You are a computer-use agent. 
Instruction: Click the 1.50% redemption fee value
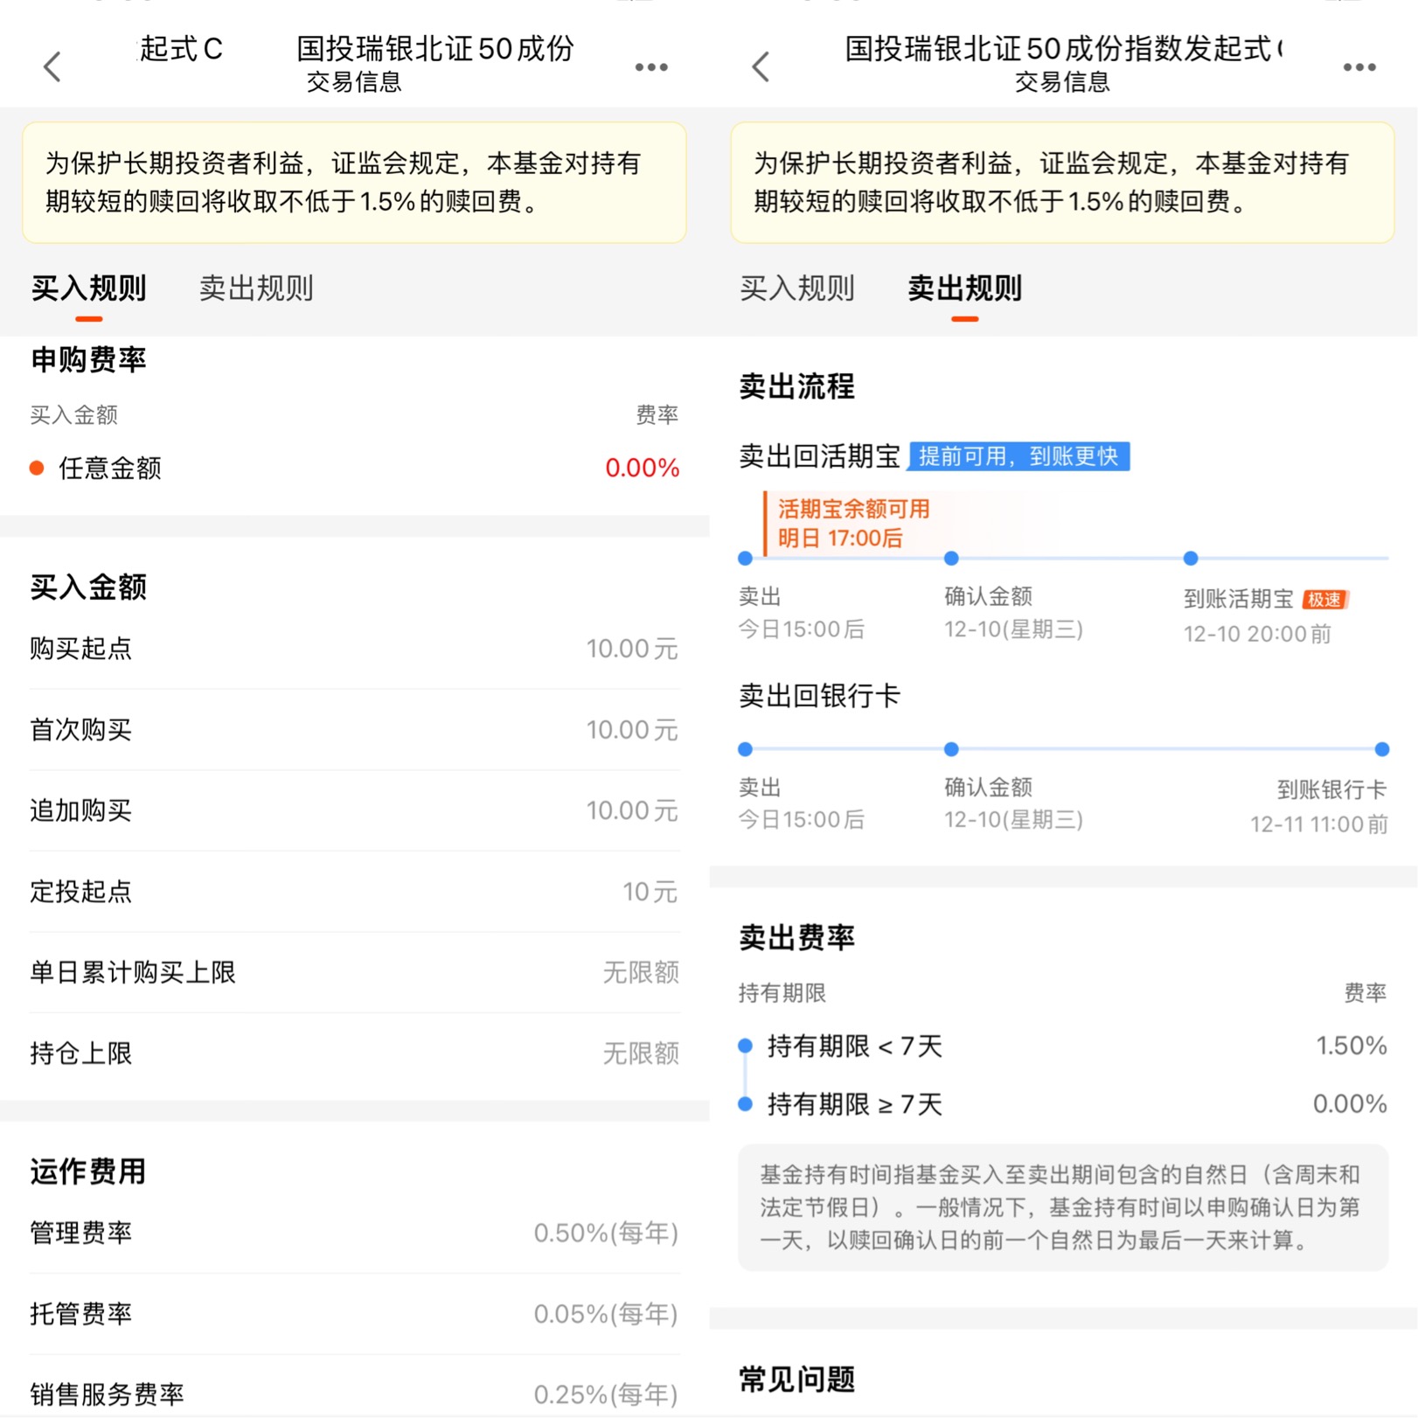coord(1352,1046)
